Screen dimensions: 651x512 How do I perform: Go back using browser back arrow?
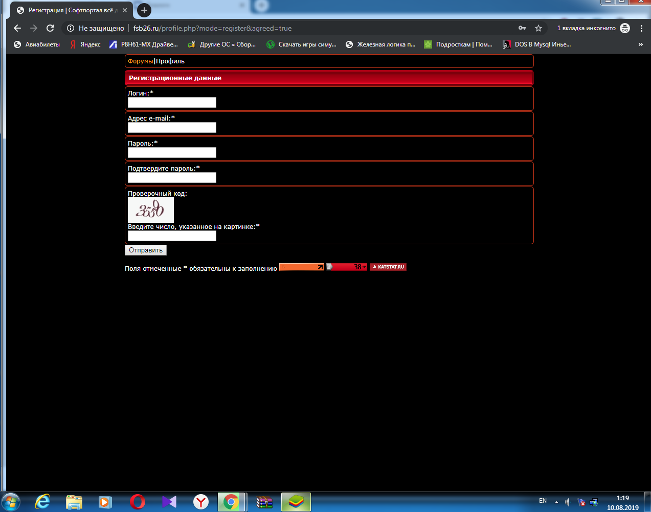17,28
